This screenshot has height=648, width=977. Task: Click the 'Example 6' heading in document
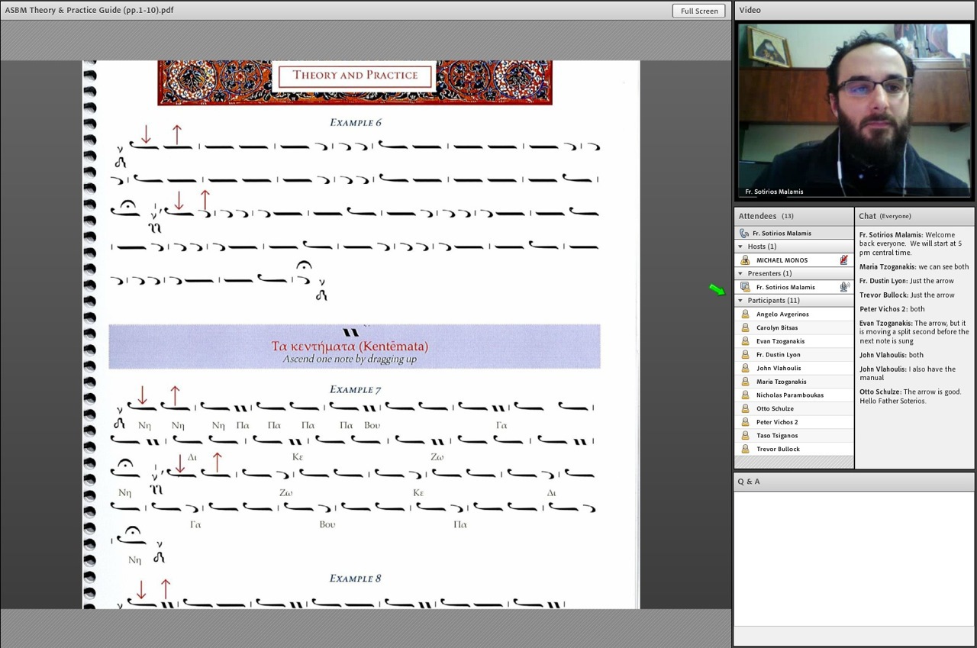tap(355, 122)
